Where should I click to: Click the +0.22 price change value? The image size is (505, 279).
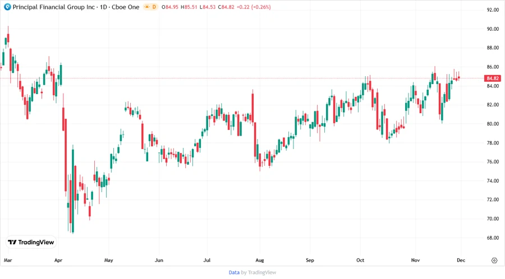coord(246,7)
